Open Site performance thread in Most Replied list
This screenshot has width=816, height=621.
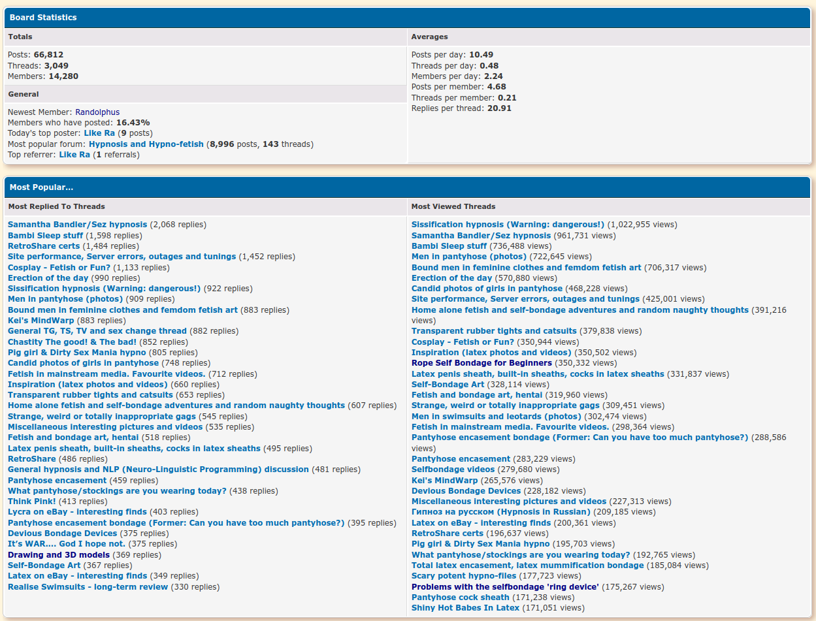coord(122,257)
